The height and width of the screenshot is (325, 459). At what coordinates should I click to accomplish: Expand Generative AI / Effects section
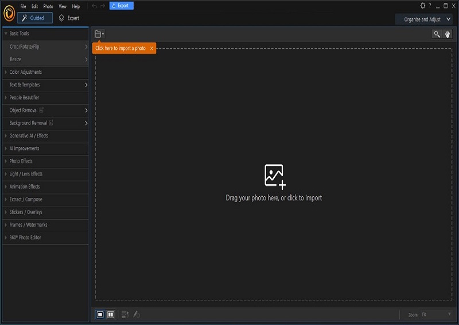[x=46, y=136]
